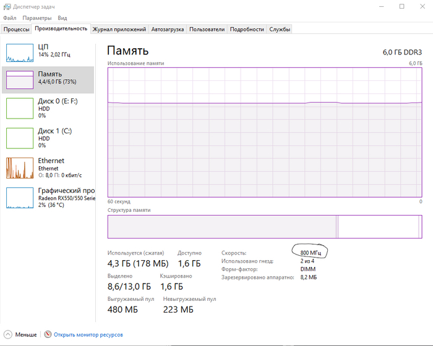433x346 pixels.
Task: Click the Использовано гнезд: label
Action: pos(247,261)
